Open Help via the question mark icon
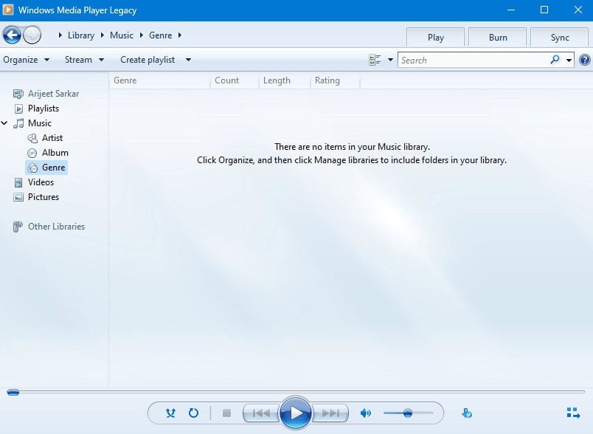 (x=584, y=60)
